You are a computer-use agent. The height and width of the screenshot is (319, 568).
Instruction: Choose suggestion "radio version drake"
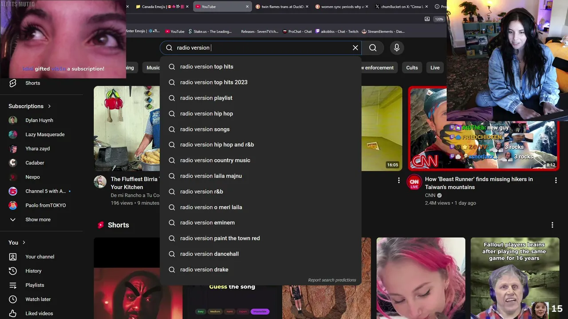point(260,270)
